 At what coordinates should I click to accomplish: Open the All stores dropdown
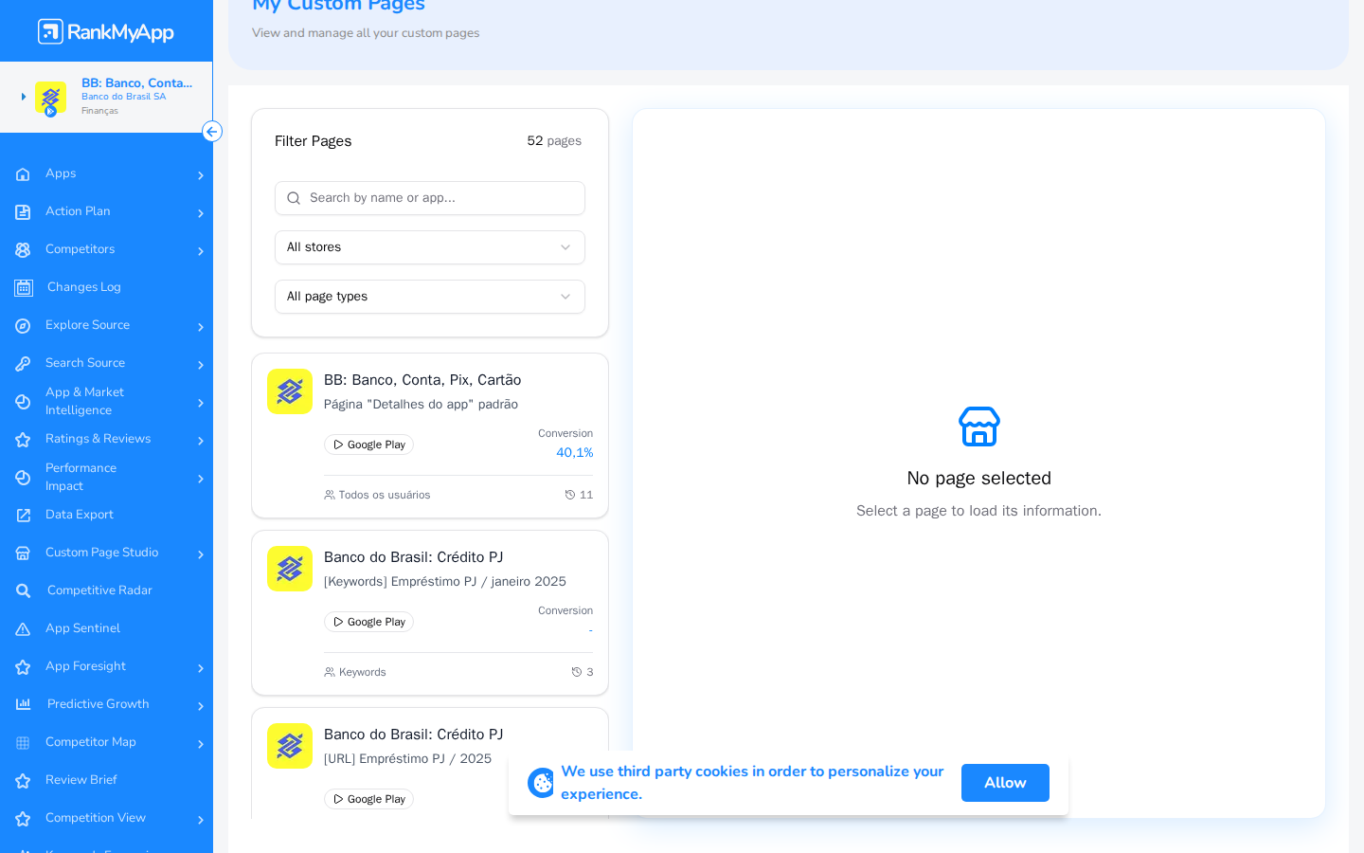(x=430, y=247)
